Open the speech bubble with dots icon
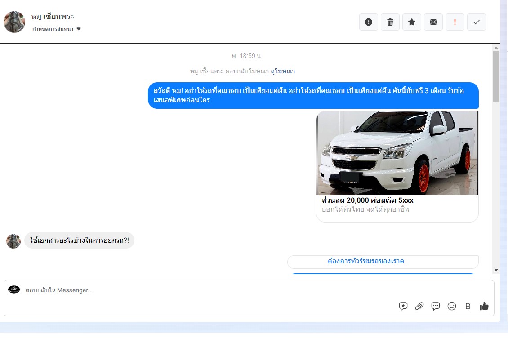The width and height of the screenshot is (508, 343). (x=436, y=306)
